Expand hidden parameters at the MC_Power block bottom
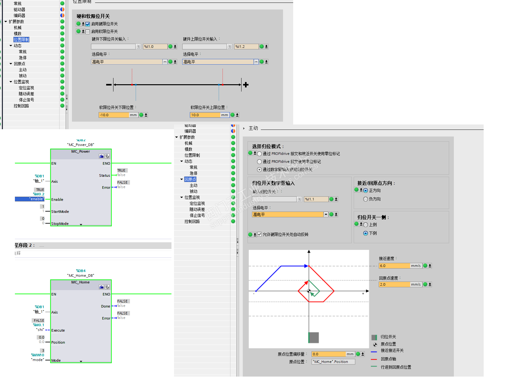522x381 pixels. point(81,225)
